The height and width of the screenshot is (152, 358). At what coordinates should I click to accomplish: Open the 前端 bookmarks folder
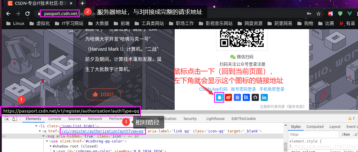pos(122,23)
